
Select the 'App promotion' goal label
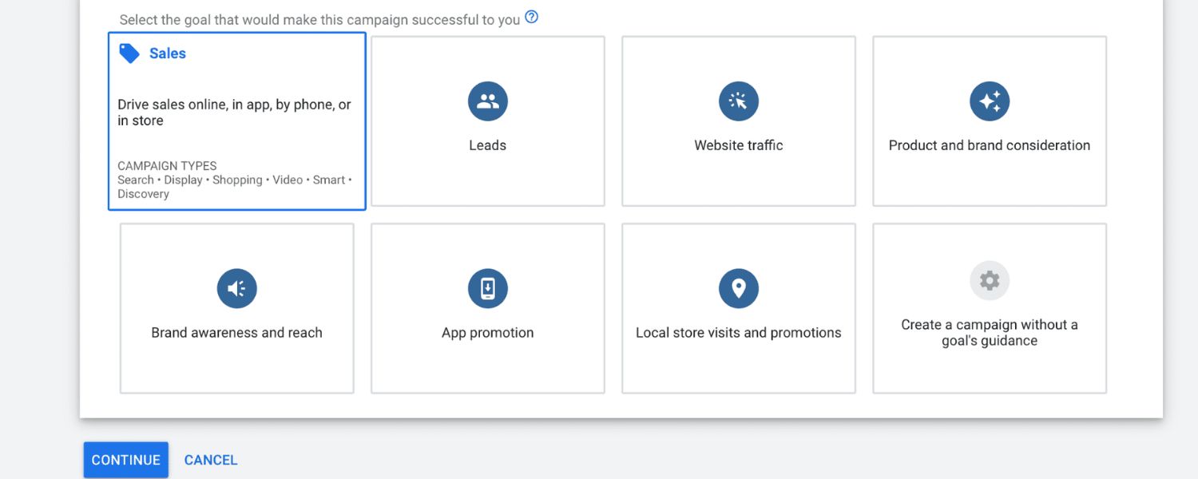click(487, 333)
